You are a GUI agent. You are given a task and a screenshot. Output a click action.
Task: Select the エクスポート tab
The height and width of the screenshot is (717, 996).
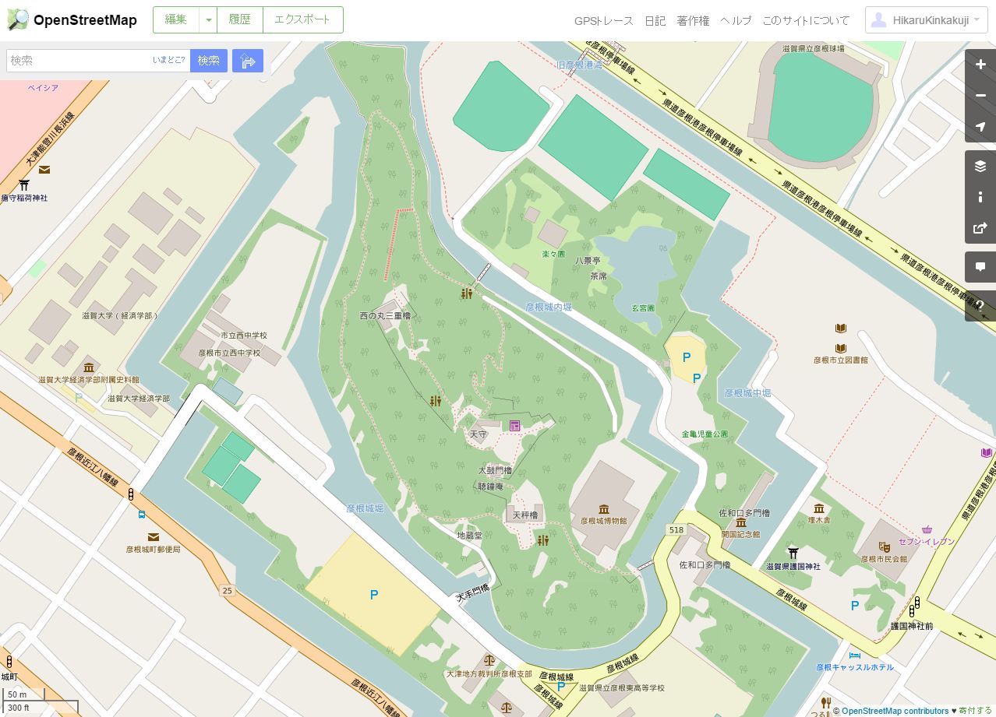coord(302,20)
